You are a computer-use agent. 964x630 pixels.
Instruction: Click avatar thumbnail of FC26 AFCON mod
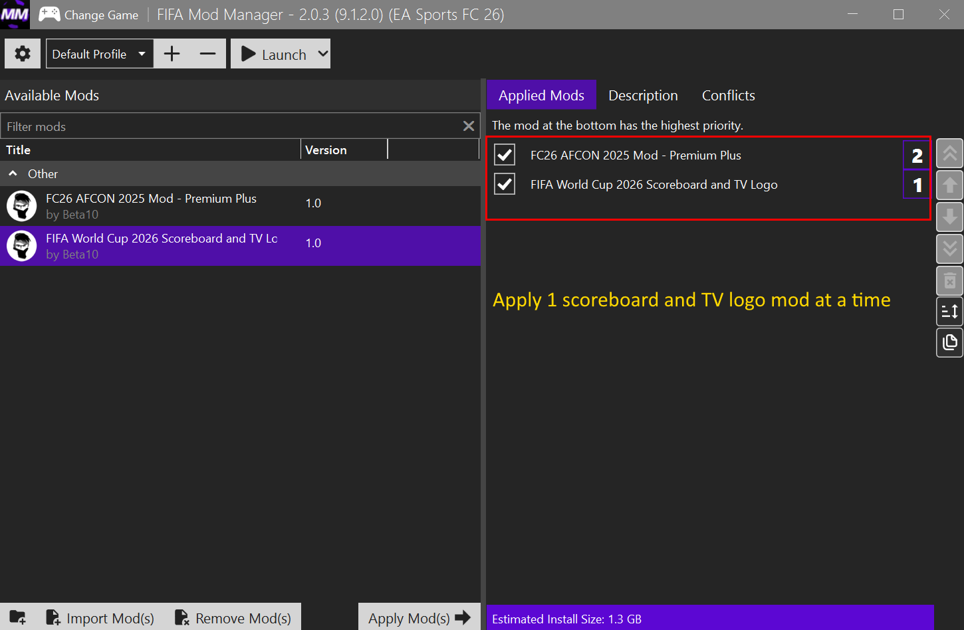[21, 206]
